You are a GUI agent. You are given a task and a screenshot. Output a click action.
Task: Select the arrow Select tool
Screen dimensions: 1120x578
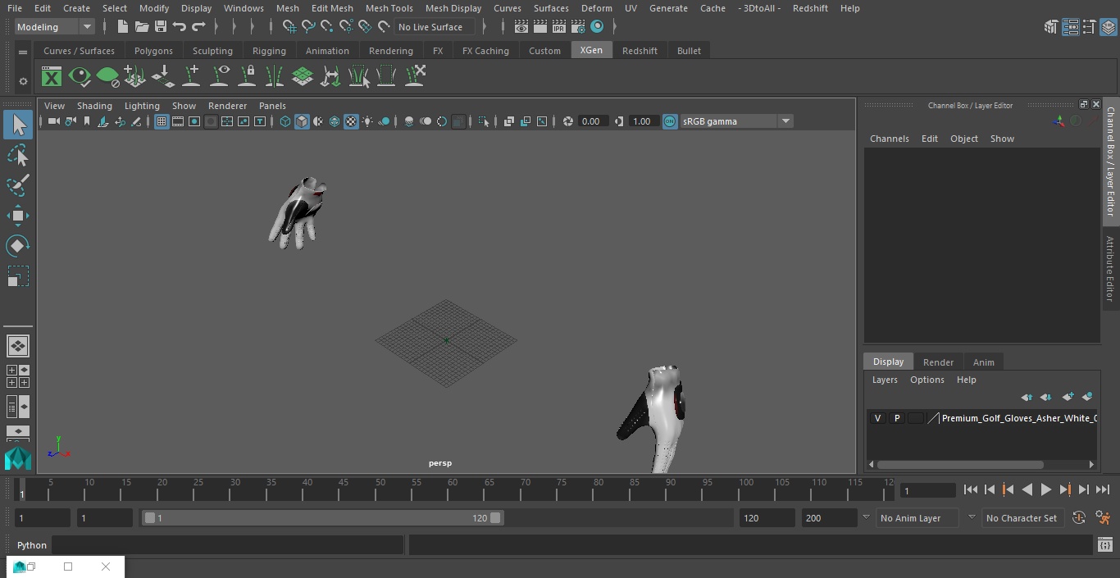[18, 125]
